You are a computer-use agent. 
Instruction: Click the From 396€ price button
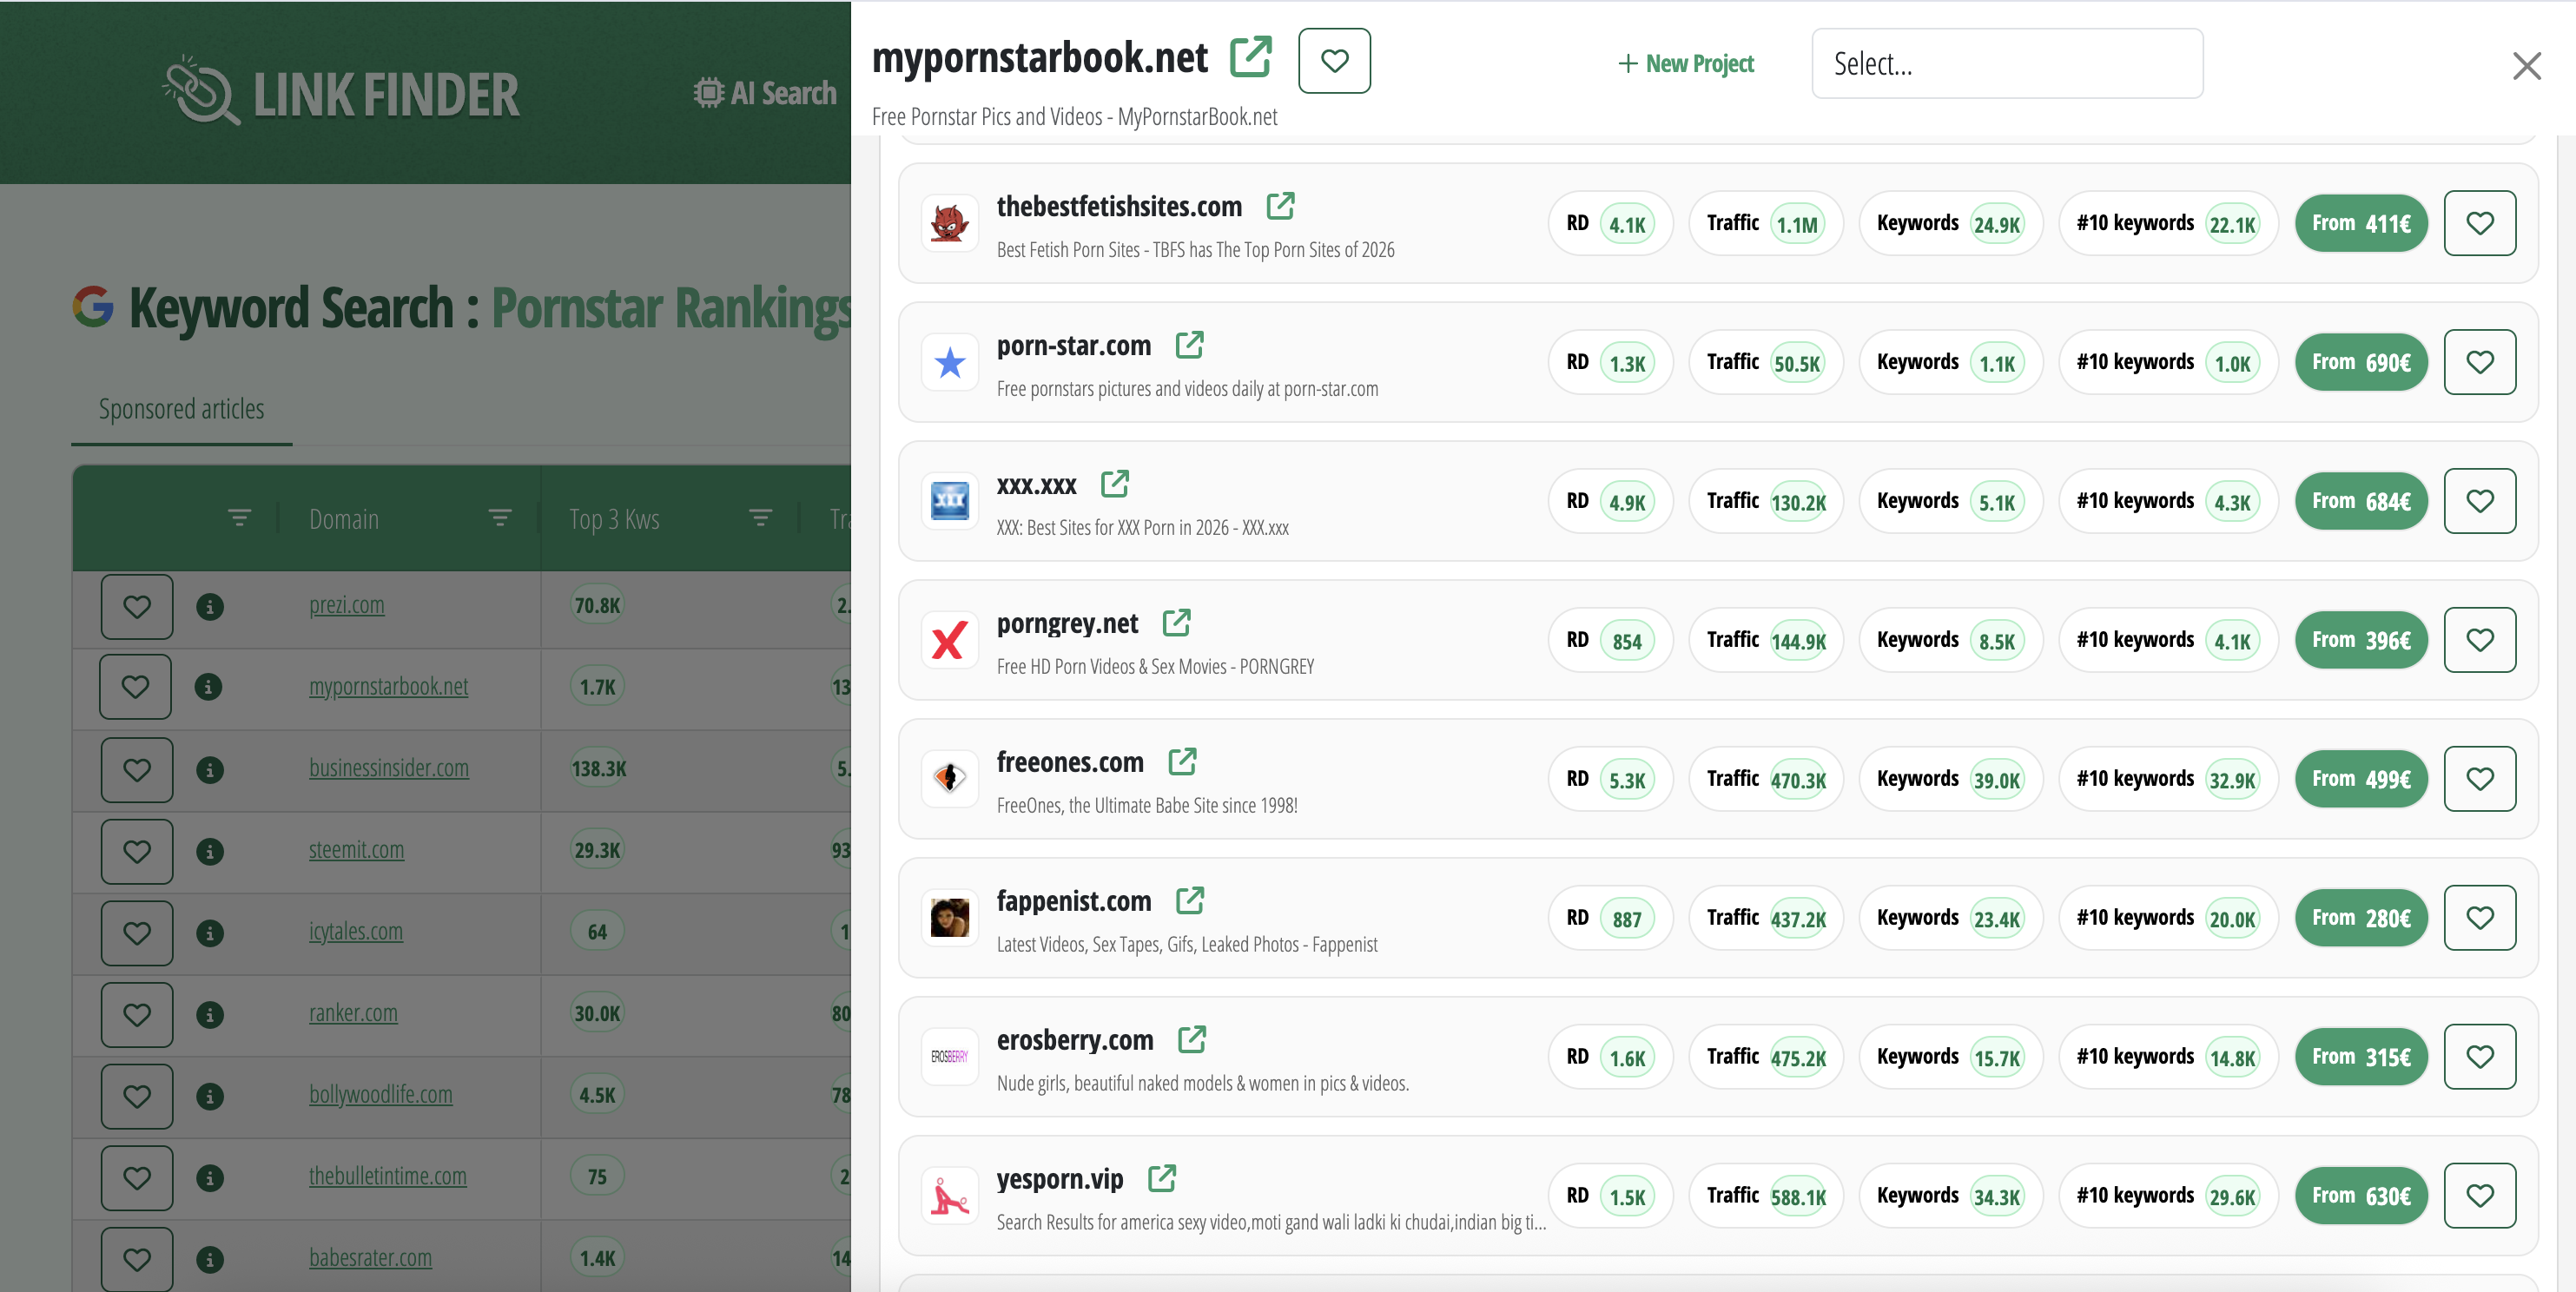pyautogui.click(x=2360, y=640)
